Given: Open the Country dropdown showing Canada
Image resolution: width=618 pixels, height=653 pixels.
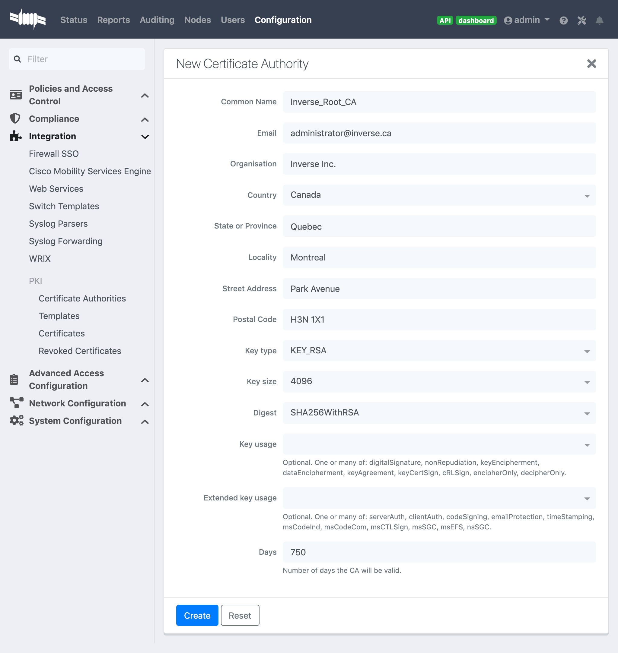Looking at the screenshot, I should coord(439,195).
